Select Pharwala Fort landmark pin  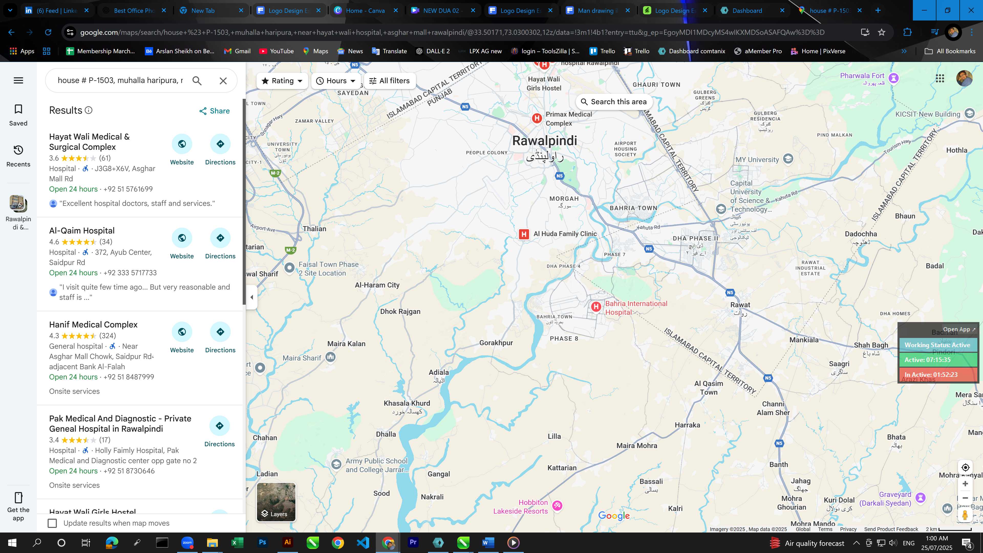[x=893, y=78]
